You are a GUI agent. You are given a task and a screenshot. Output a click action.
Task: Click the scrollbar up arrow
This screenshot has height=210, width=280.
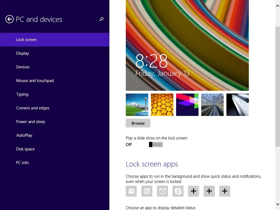click(x=278, y=6)
